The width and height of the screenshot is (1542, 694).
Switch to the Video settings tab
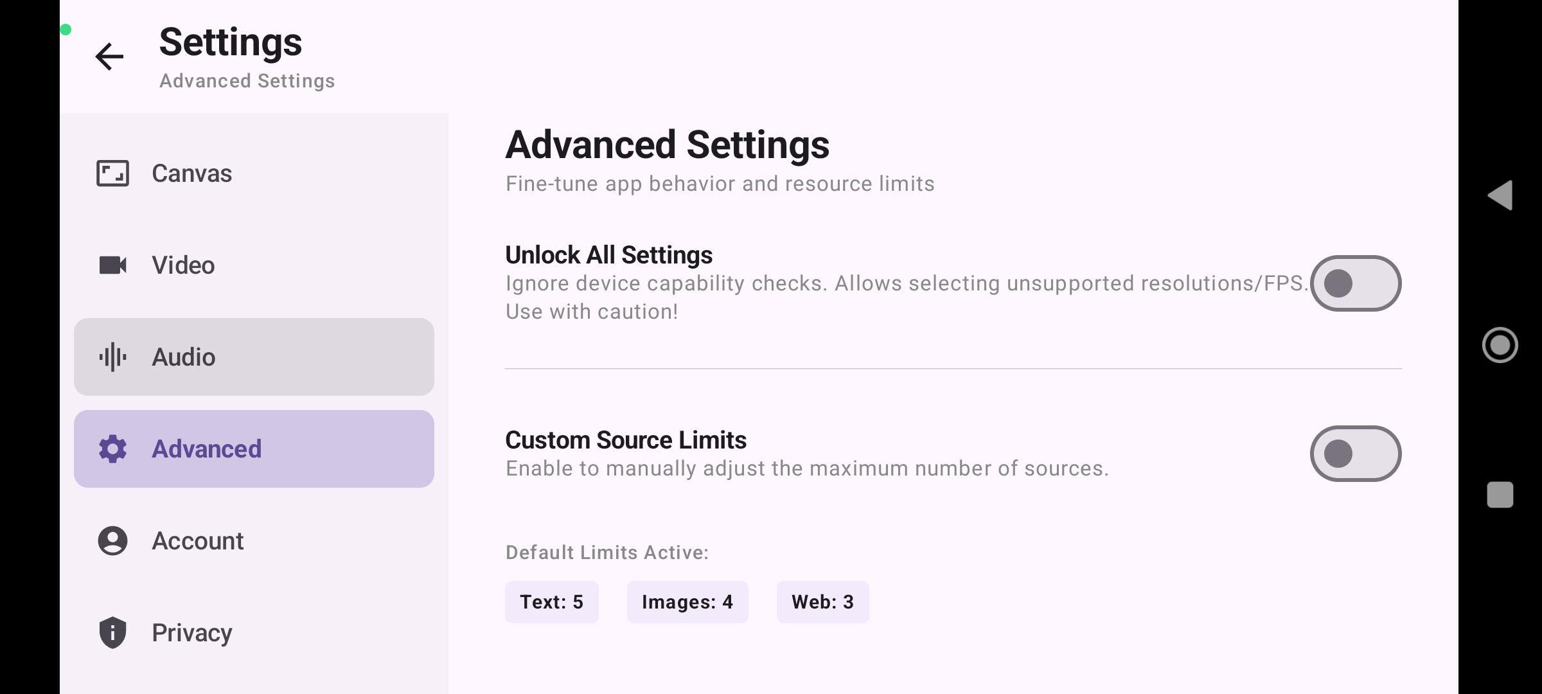(254, 265)
